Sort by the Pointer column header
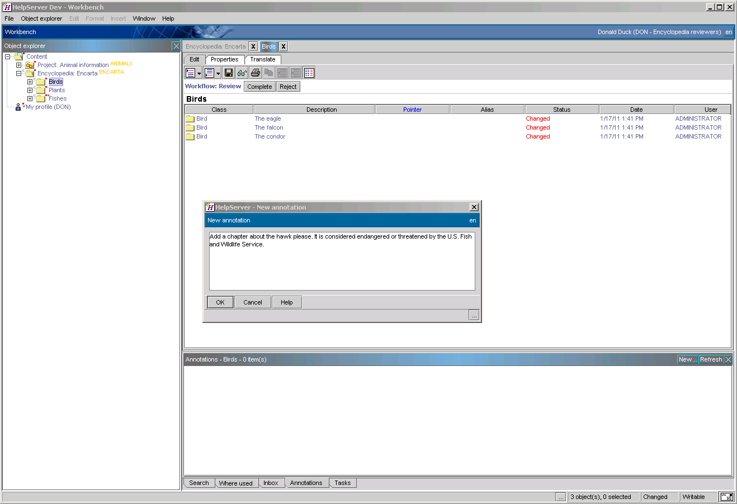This screenshot has width=737, height=504. 413,110
